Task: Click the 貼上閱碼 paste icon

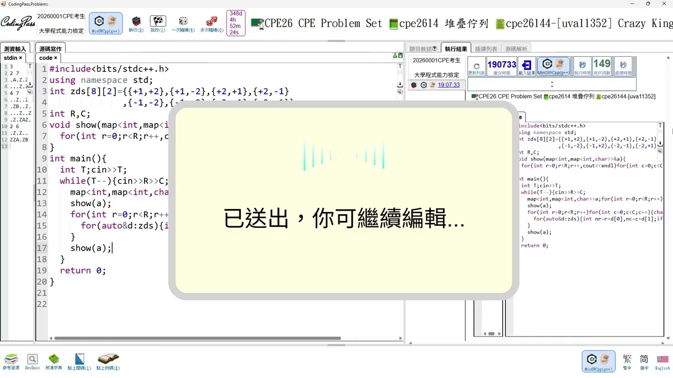Action: (79, 362)
